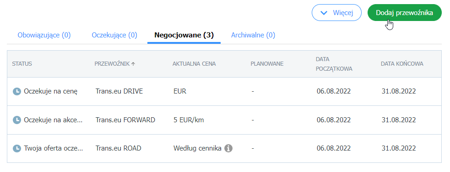Click the clock icon beside Oczekuje na akce...
This screenshot has width=450, height=172.
(17, 120)
